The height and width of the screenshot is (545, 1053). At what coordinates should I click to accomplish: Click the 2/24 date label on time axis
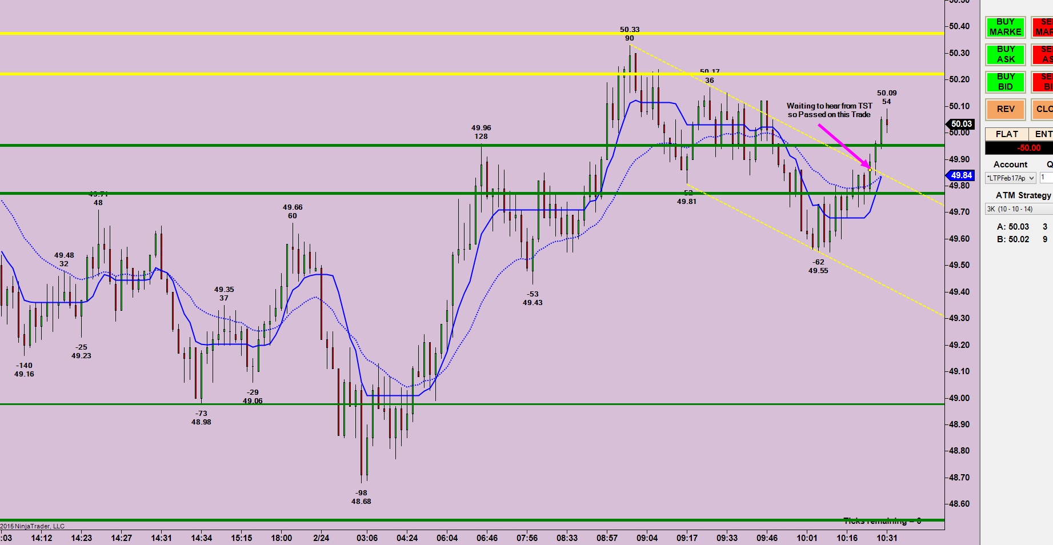321,538
